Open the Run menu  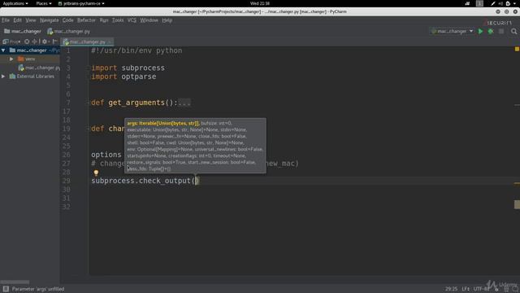(104, 20)
